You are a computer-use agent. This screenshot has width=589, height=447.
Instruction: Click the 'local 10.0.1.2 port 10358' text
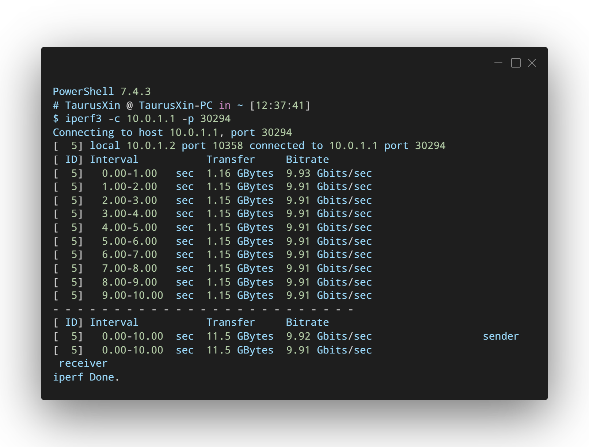point(166,146)
